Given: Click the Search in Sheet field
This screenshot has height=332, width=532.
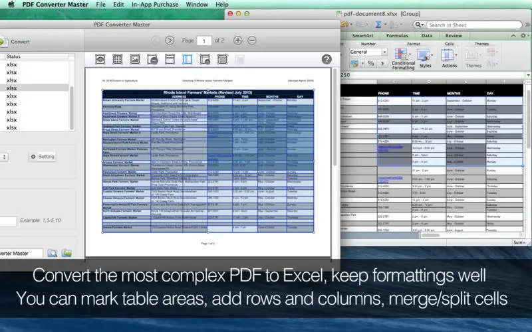Looking at the screenshot, I should point(473,25).
